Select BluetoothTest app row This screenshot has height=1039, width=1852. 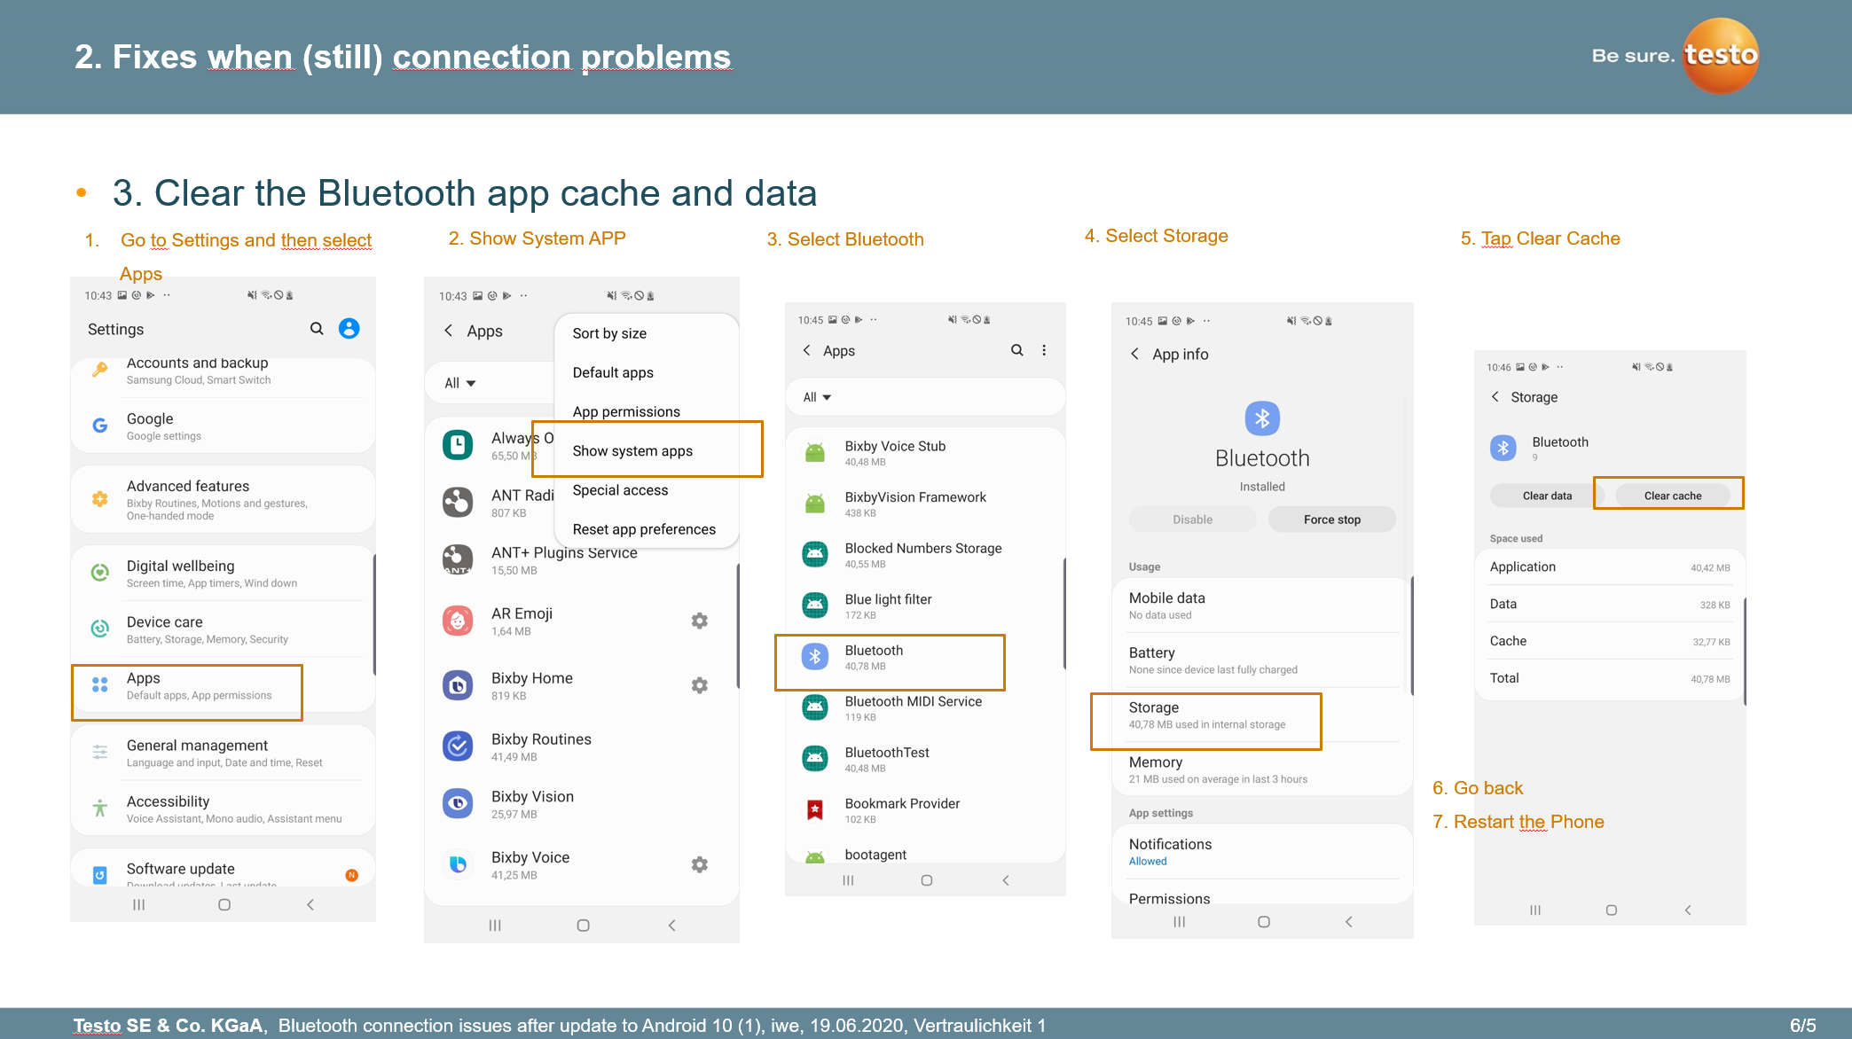[925, 759]
